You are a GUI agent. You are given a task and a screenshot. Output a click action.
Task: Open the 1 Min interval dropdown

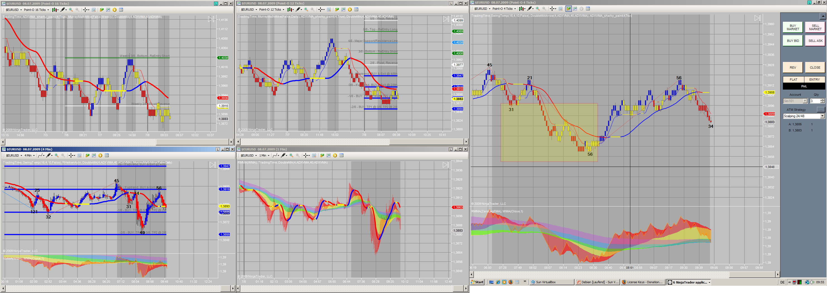pyautogui.click(x=264, y=155)
